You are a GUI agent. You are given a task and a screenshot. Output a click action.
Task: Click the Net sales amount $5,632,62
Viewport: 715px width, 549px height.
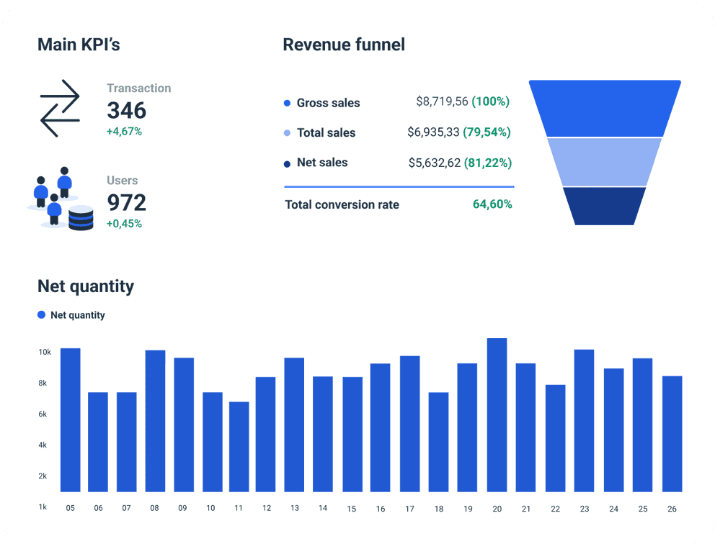coord(435,163)
